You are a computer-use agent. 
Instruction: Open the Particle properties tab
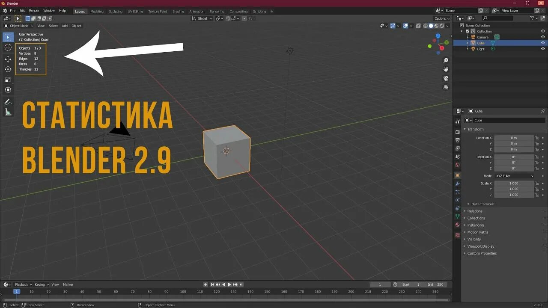coord(457,192)
